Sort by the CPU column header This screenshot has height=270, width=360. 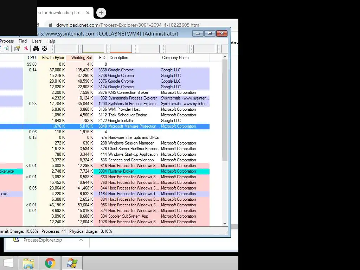[32, 58]
